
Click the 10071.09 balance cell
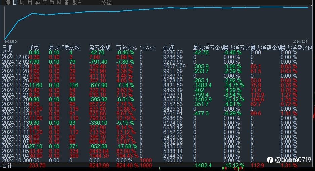click(x=174, y=66)
